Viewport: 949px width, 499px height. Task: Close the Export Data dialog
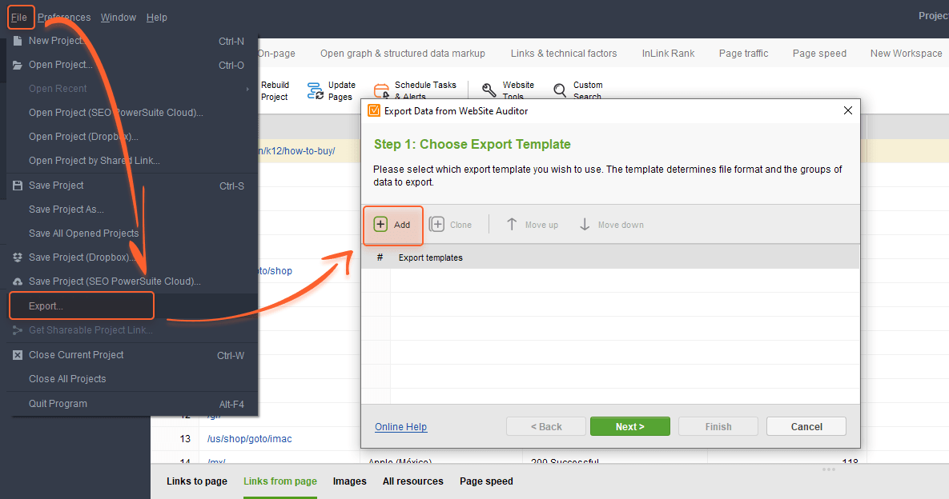coord(847,110)
